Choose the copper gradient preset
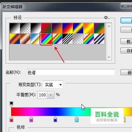This screenshot has height=132, width=132. pos(25,39)
